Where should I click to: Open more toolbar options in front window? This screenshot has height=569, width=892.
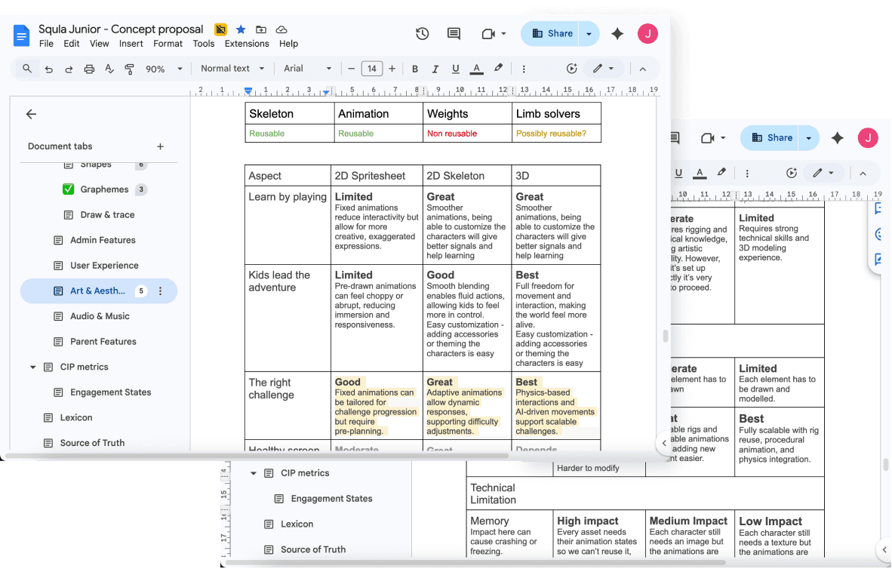(524, 69)
